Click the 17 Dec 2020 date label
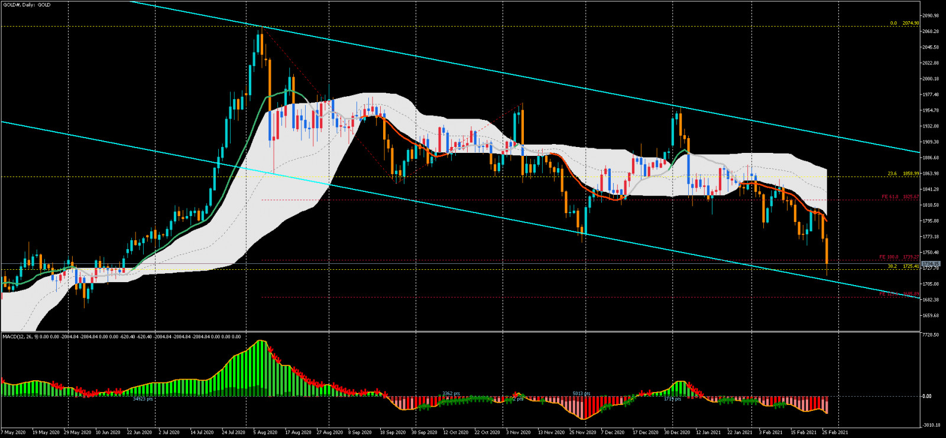Viewport: 946px width, 438px height. (x=645, y=433)
